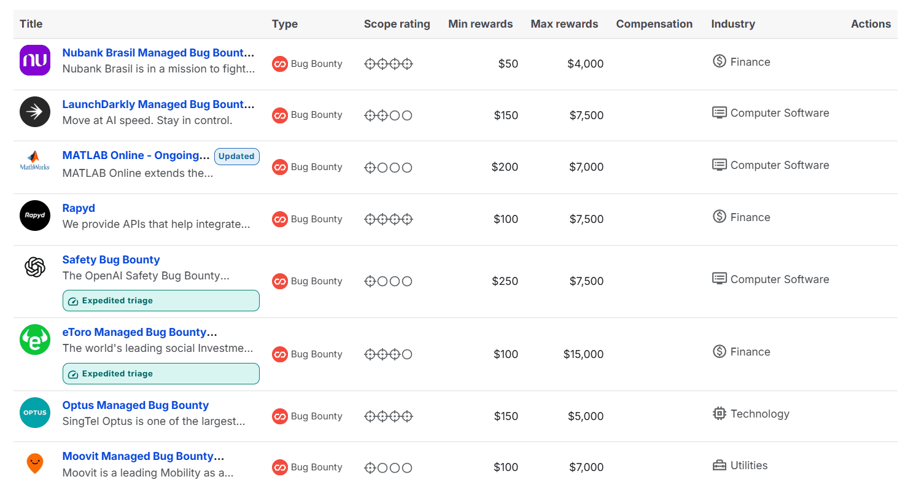This screenshot has height=490, width=916.
Task: Open the Rapyd program link
Action: pyautogui.click(x=79, y=208)
